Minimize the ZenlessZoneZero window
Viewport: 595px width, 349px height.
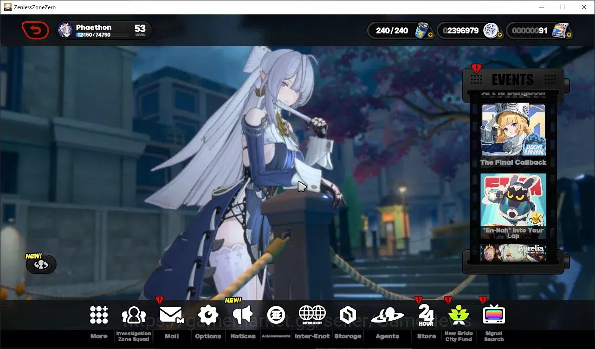(541, 7)
